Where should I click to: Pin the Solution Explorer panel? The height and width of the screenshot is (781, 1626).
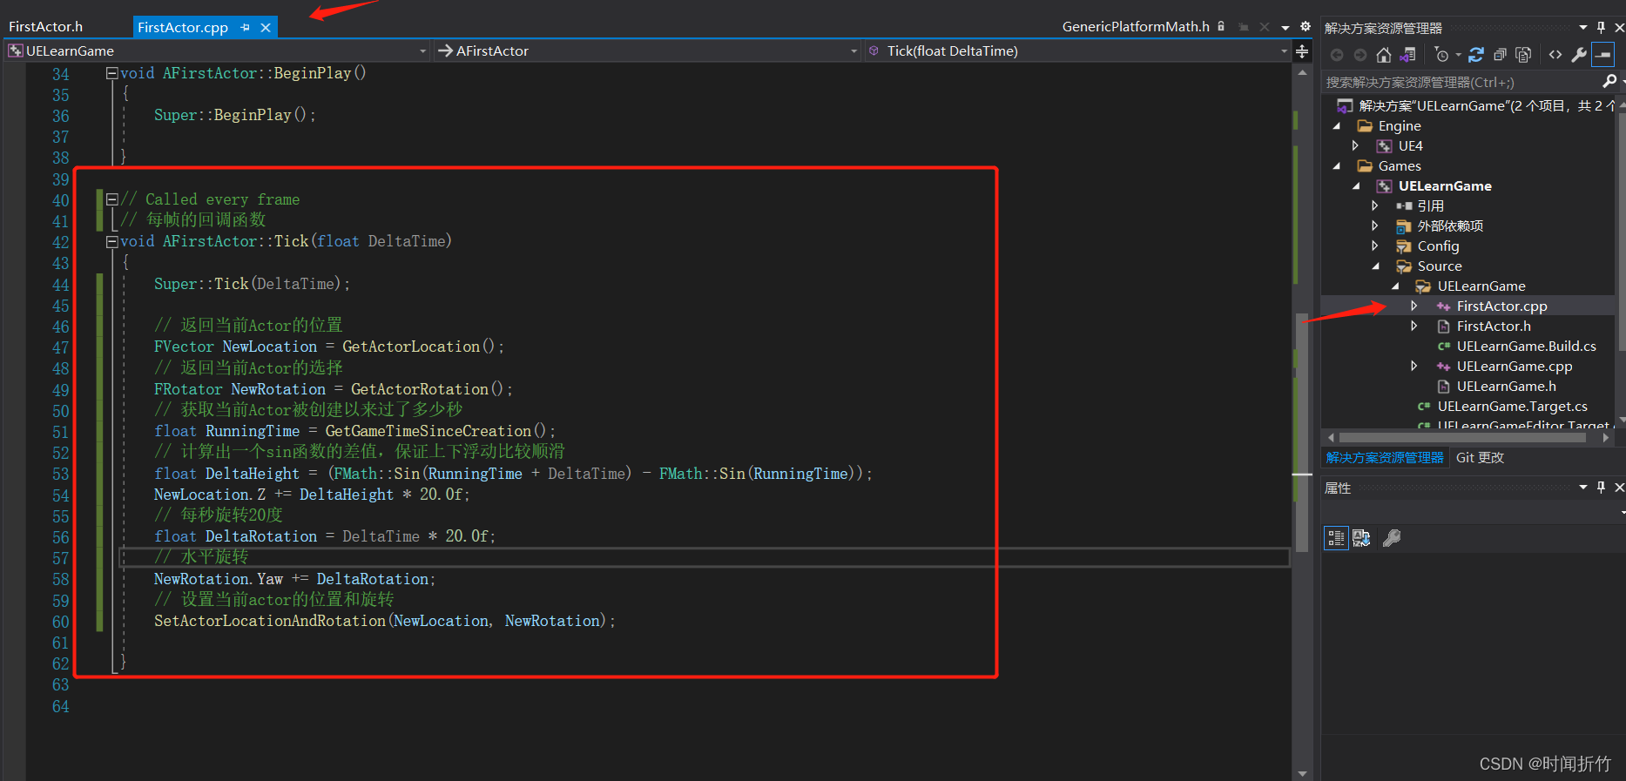coord(1601,27)
